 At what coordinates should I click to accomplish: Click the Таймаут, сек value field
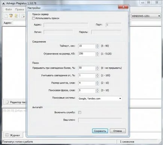[x=87, y=46]
